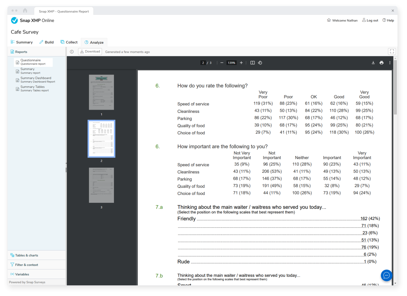The image size is (407, 296).
Task: Switch to the Build tab
Action: 47,42
